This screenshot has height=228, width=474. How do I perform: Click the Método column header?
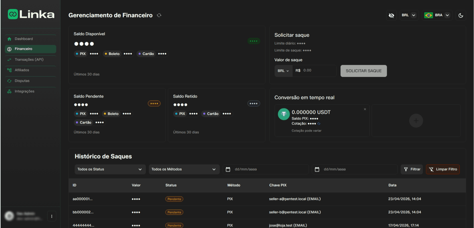(x=234, y=185)
